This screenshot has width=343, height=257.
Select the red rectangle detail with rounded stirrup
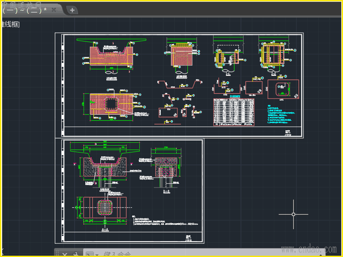(283, 89)
